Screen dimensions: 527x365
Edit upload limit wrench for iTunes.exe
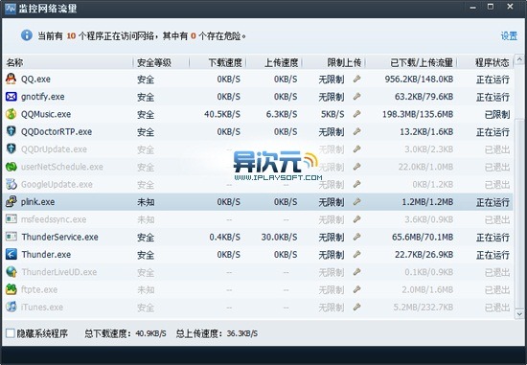(x=357, y=307)
